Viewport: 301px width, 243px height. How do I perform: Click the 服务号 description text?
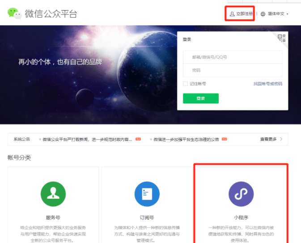coord(53,234)
